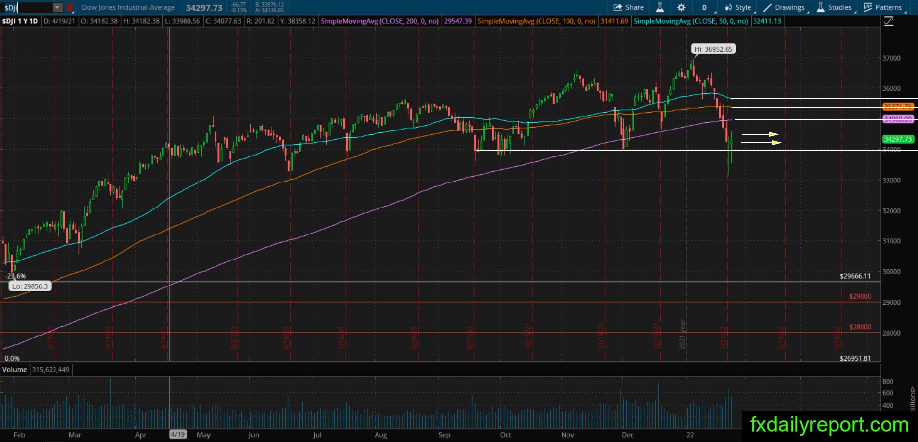
Task: Open the D timeframe dropdown
Action: 704,7
